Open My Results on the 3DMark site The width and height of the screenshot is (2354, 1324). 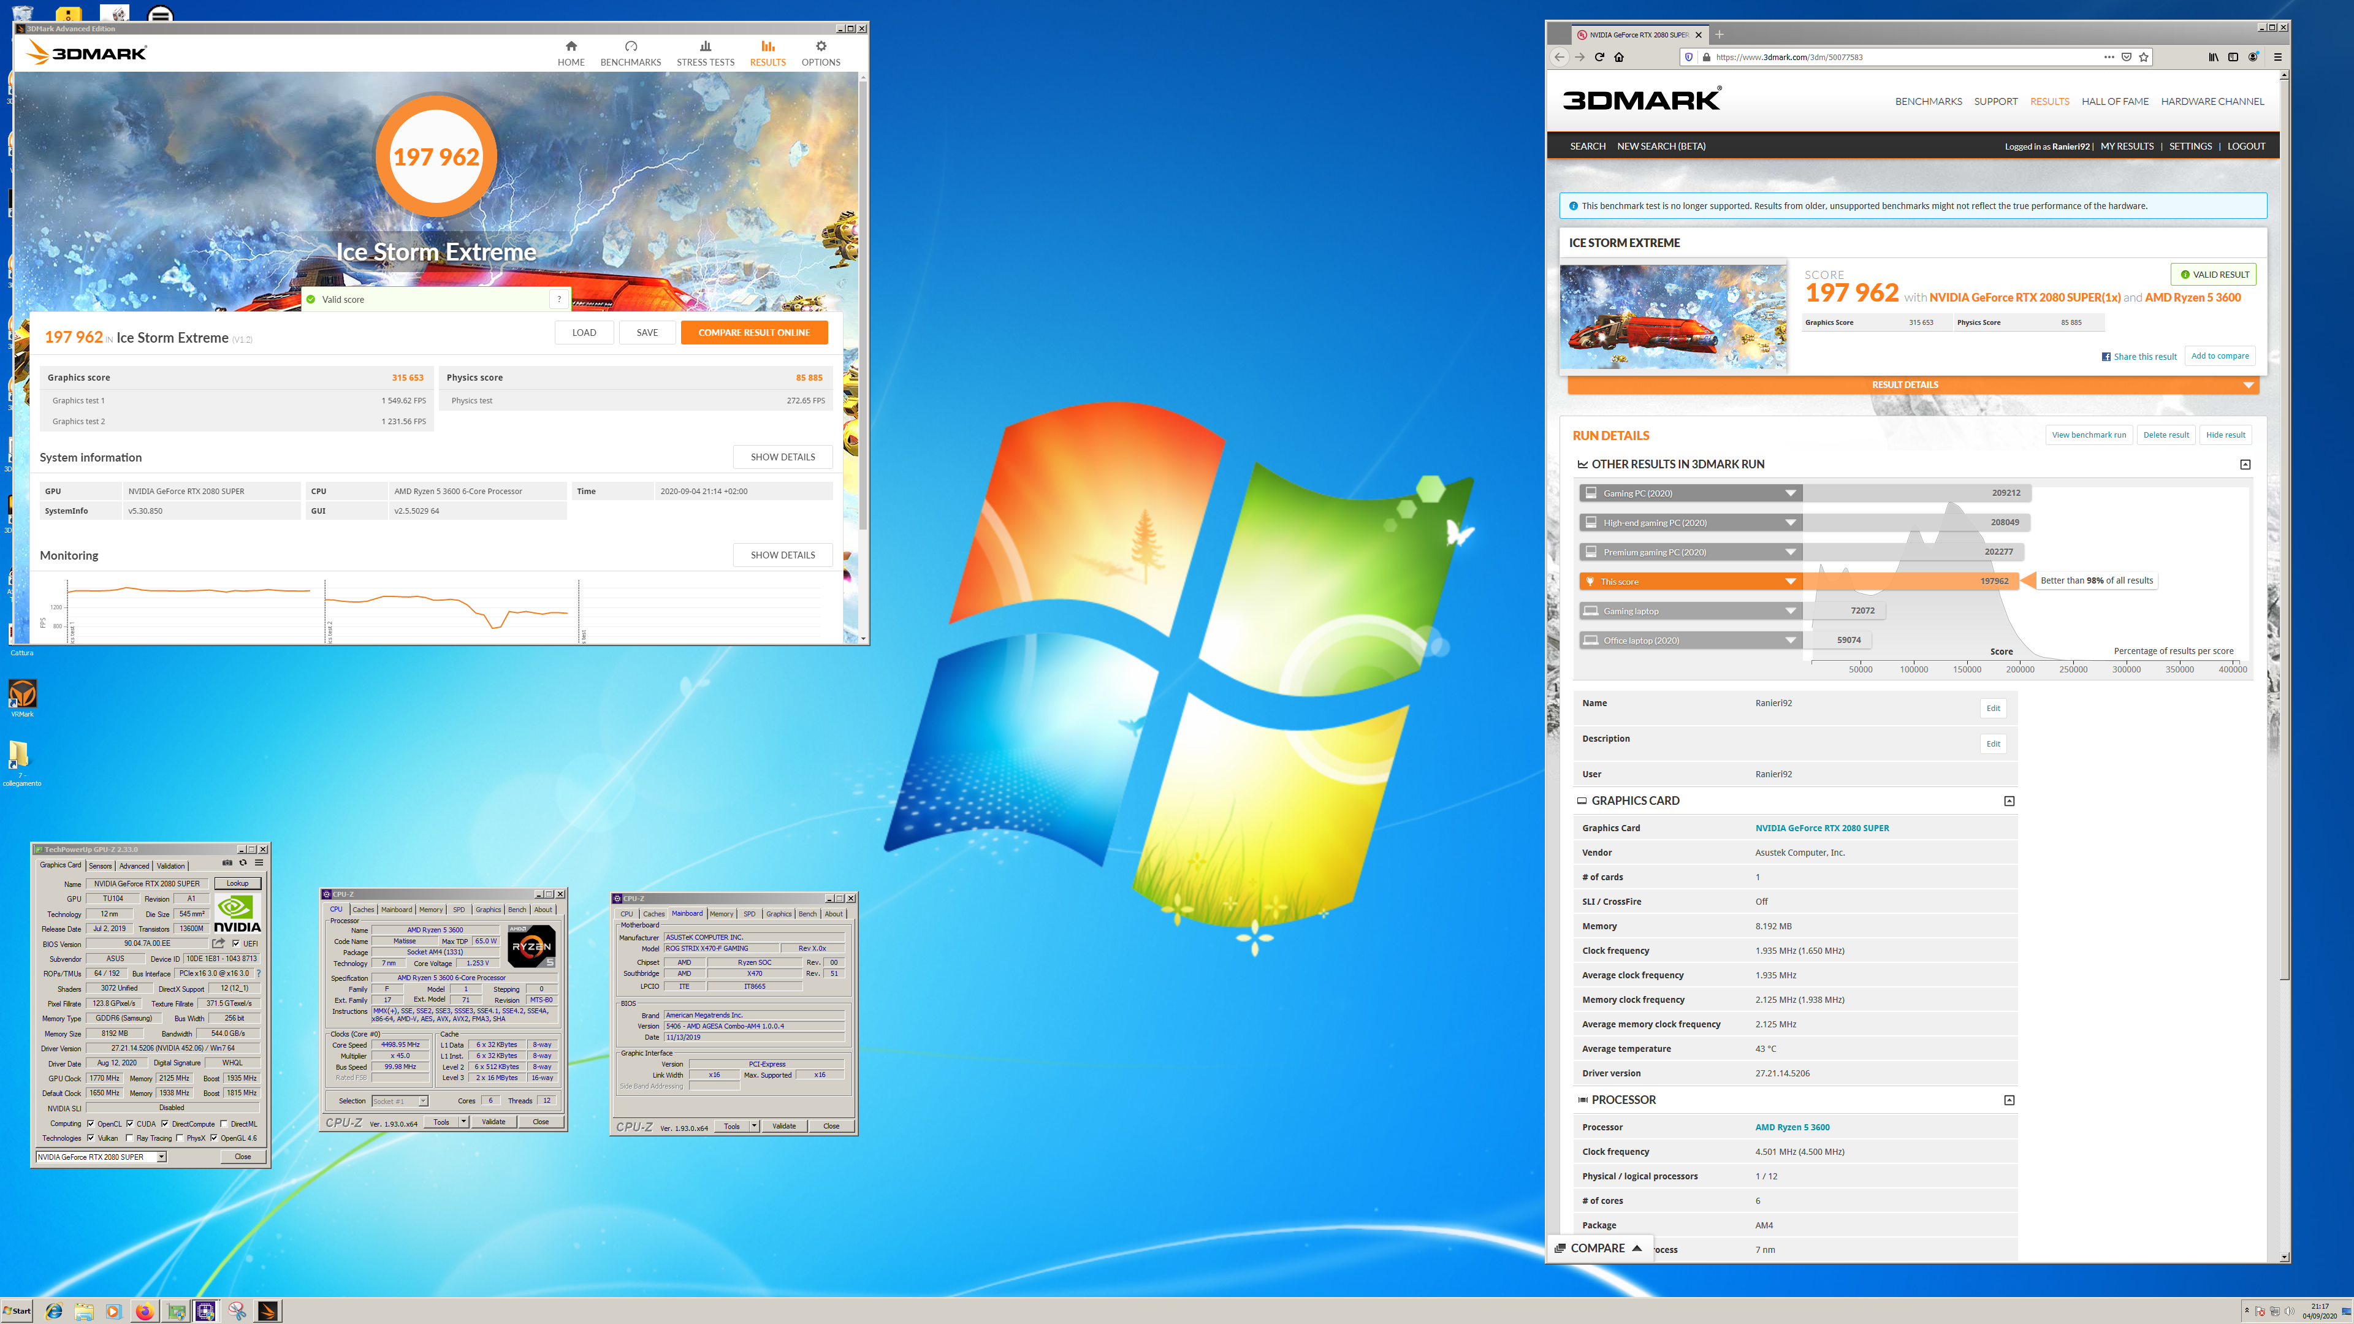(2127, 146)
